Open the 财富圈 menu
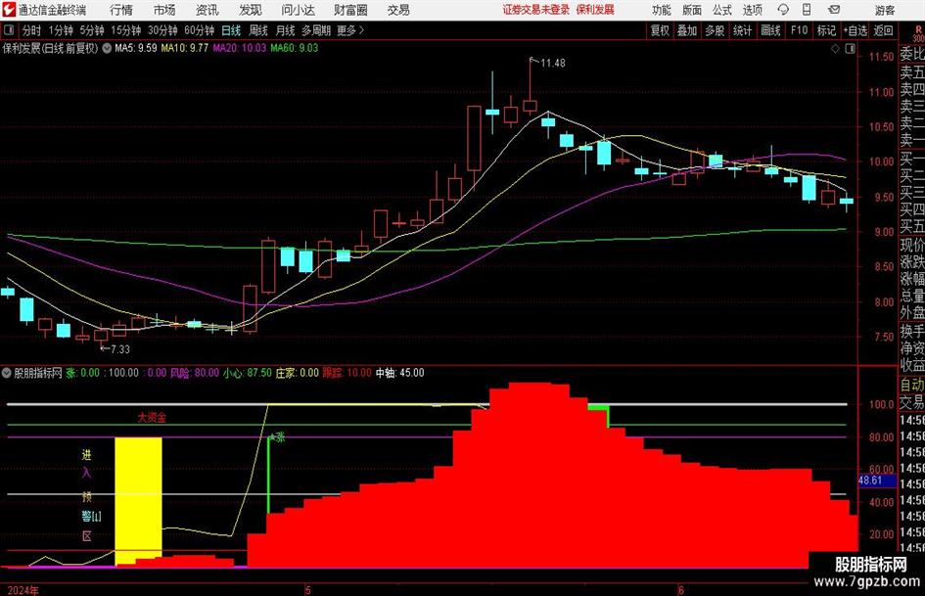The width and height of the screenshot is (925, 596). 350,10
